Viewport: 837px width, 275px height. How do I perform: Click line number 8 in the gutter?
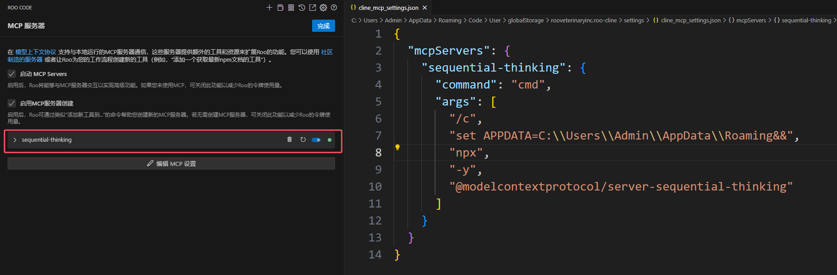[x=378, y=152]
